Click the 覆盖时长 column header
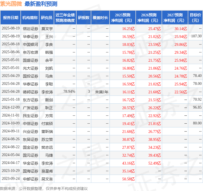The width and height of the screenshot is (203, 191). [100, 18]
